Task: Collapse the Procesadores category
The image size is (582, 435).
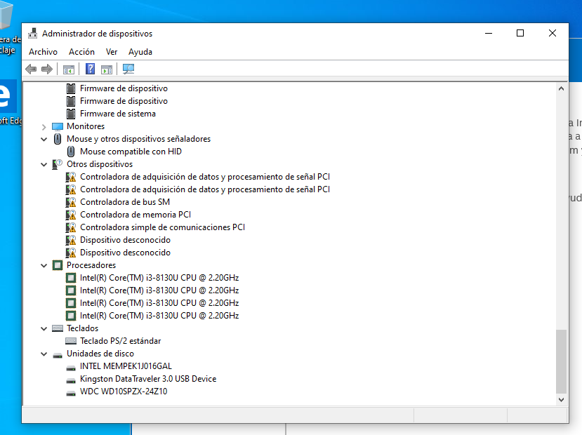Action: pyautogui.click(x=44, y=265)
